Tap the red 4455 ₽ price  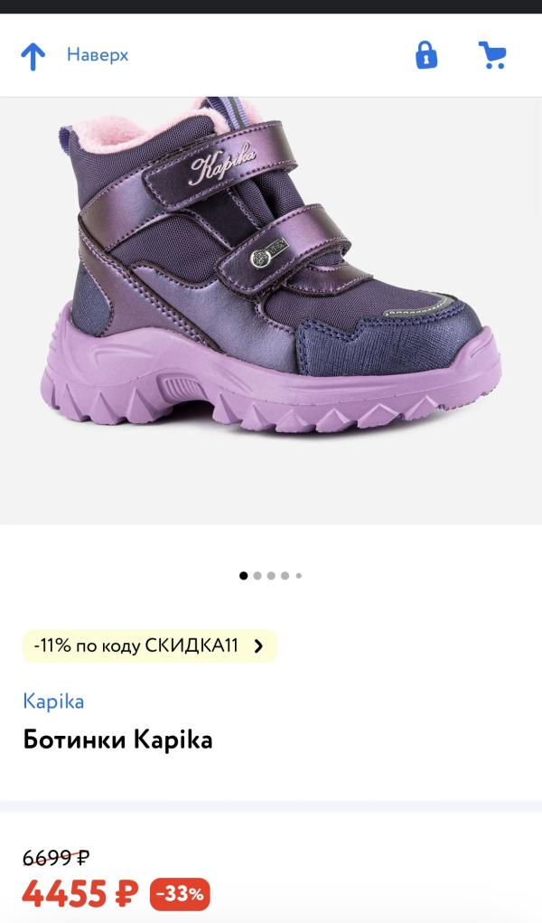pos(80,893)
